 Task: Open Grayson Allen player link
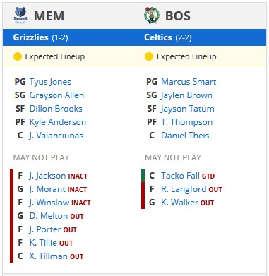(x=56, y=95)
